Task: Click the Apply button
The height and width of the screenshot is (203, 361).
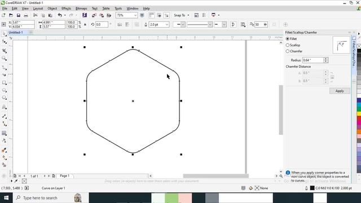Action: click(x=340, y=91)
